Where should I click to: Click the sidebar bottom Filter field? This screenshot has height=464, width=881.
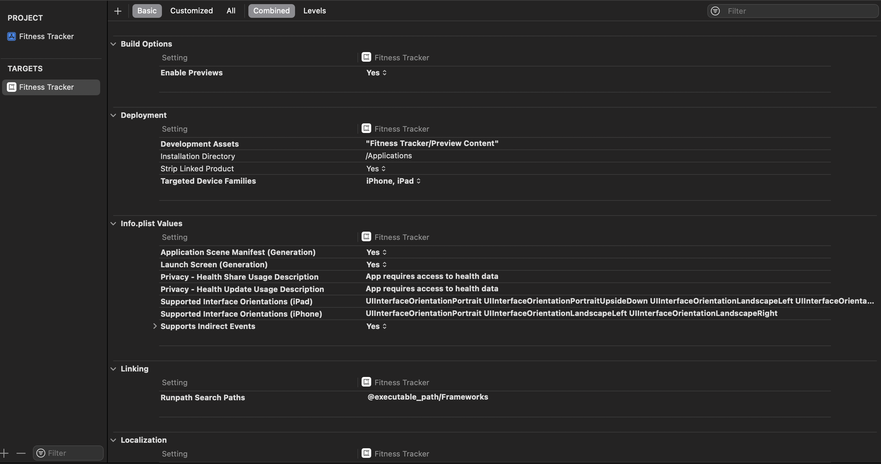coord(68,453)
